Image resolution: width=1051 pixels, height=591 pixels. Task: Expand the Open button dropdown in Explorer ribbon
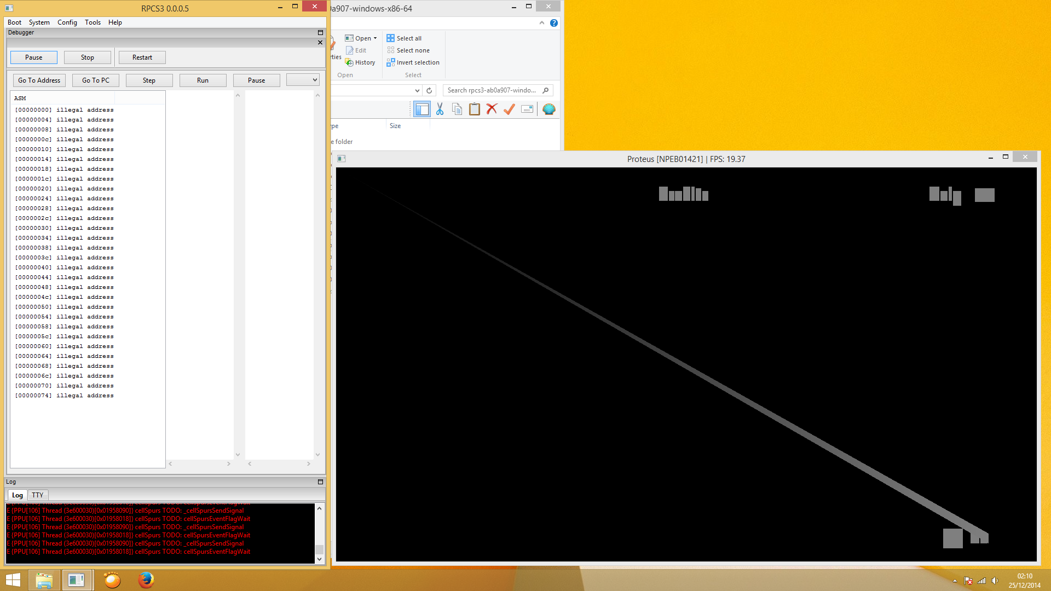point(375,38)
